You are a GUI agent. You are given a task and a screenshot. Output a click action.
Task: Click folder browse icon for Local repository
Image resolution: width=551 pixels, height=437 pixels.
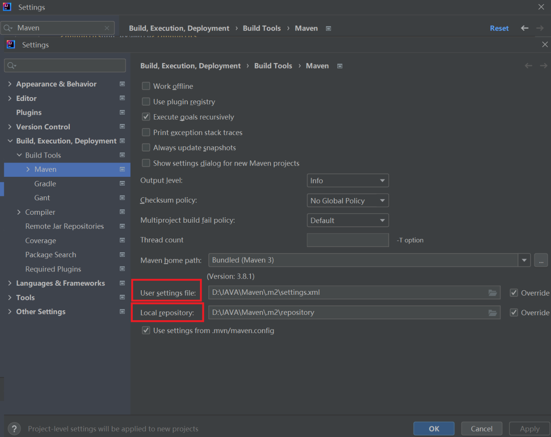point(493,313)
